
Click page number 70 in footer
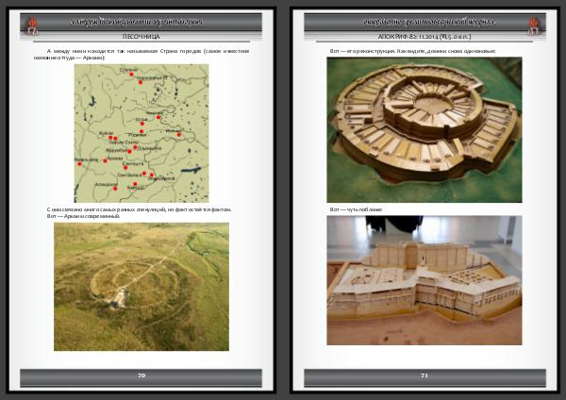point(141,375)
